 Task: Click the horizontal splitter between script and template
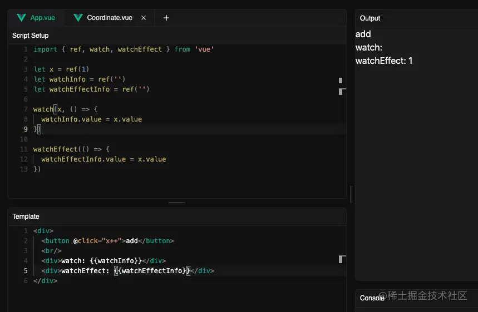click(177, 203)
